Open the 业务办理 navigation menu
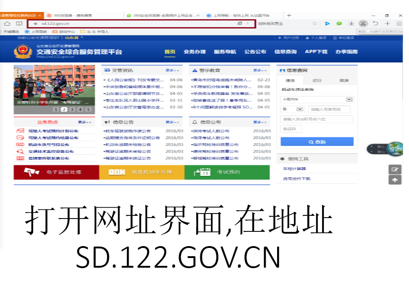Viewport: 409px width, 281px height. pyautogui.click(x=194, y=52)
